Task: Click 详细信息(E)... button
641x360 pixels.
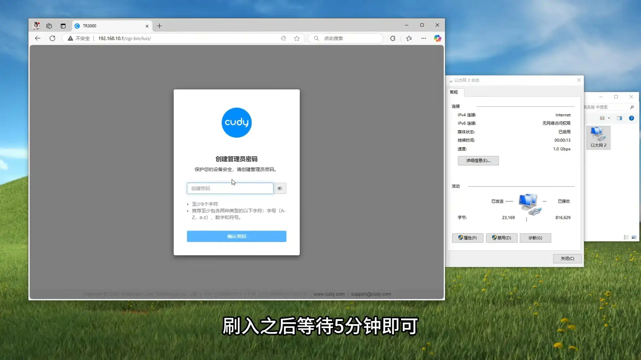Action: pyautogui.click(x=478, y=161)
